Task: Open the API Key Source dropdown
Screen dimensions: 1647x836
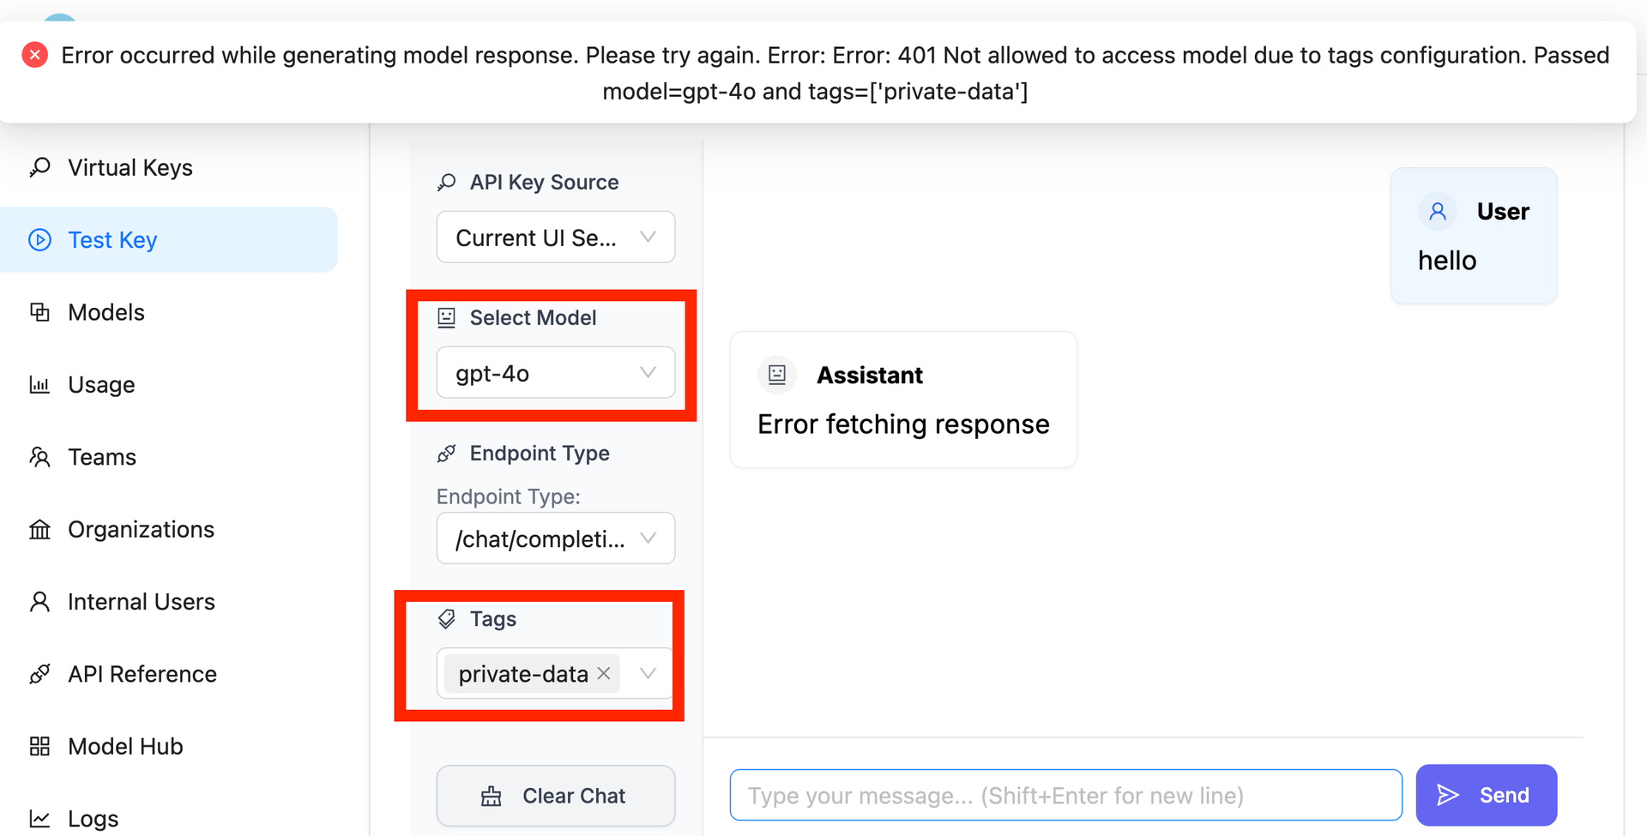Action: tap(555, 237)
